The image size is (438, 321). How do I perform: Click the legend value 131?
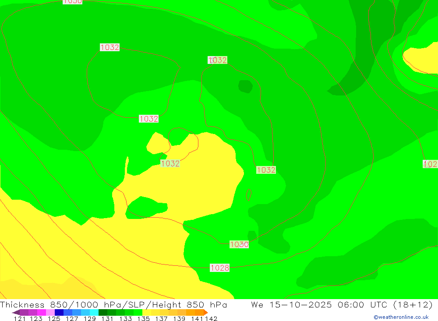click(107, 318)
